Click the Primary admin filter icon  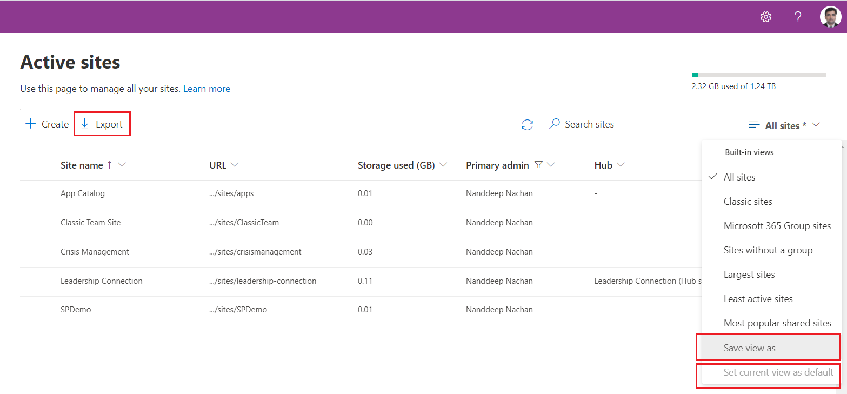[x=538, y=165]
